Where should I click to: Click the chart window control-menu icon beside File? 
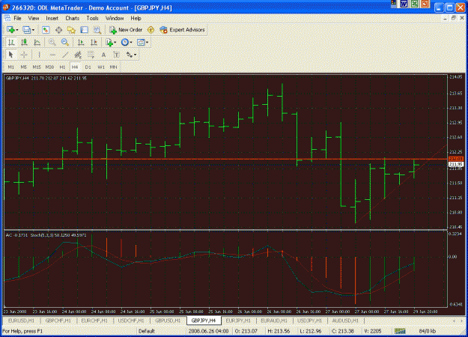[7, 19]
